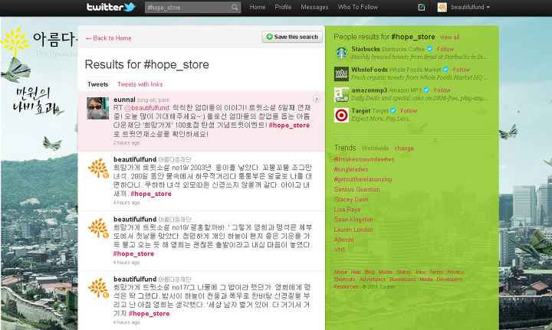Open Messages in the top navigation

click(x=314, y=7)
